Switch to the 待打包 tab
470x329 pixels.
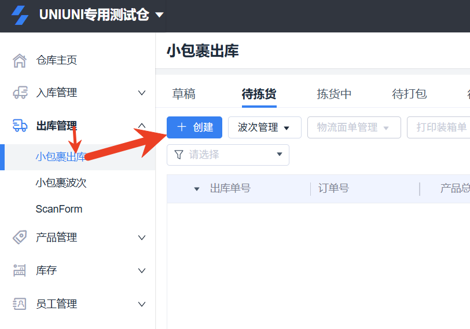point(409,94)
